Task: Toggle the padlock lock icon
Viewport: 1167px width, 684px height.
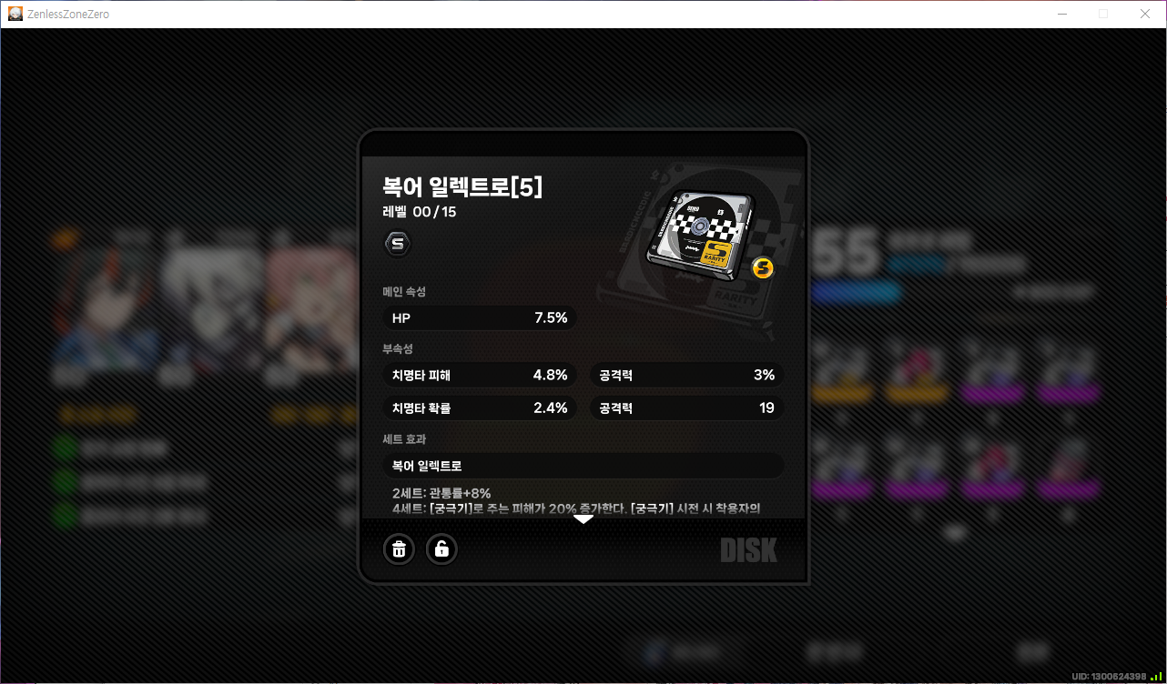Action: click(x=441, y=549)
